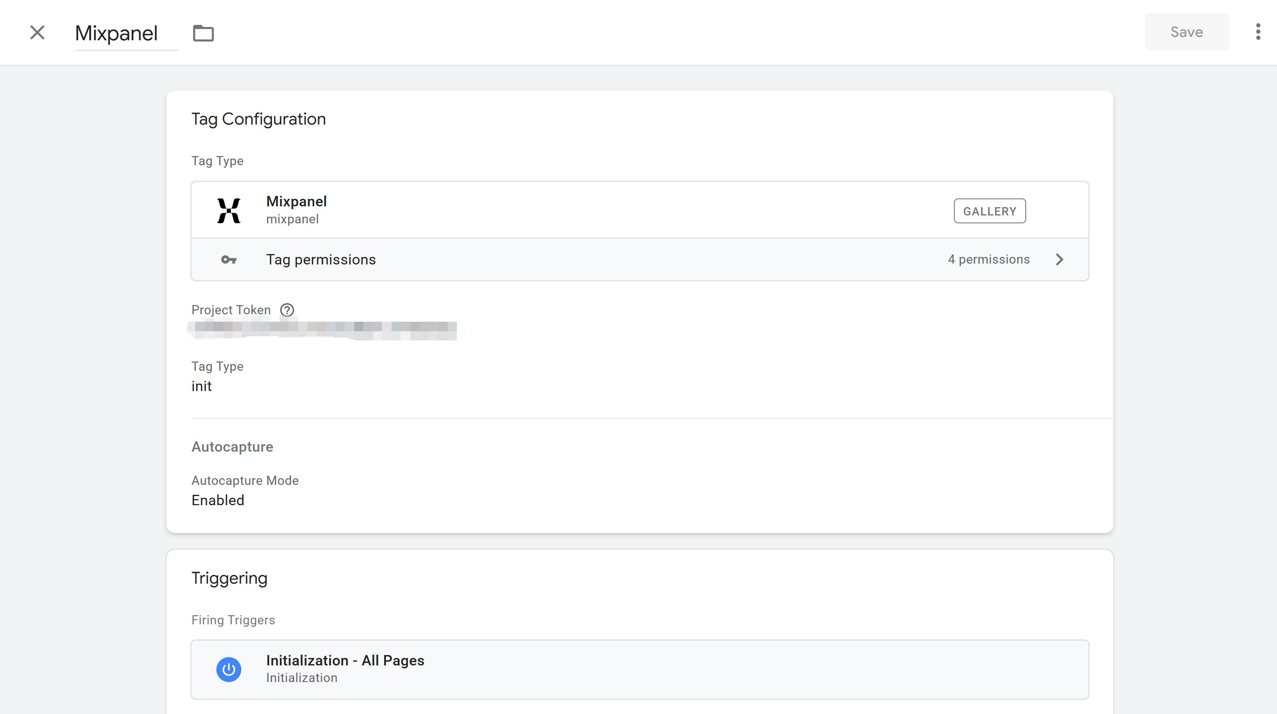The height and width of the screenshot is (714, 1277).
Task: Click the Mixpanel tag type row
Action: tap(545, 210)
